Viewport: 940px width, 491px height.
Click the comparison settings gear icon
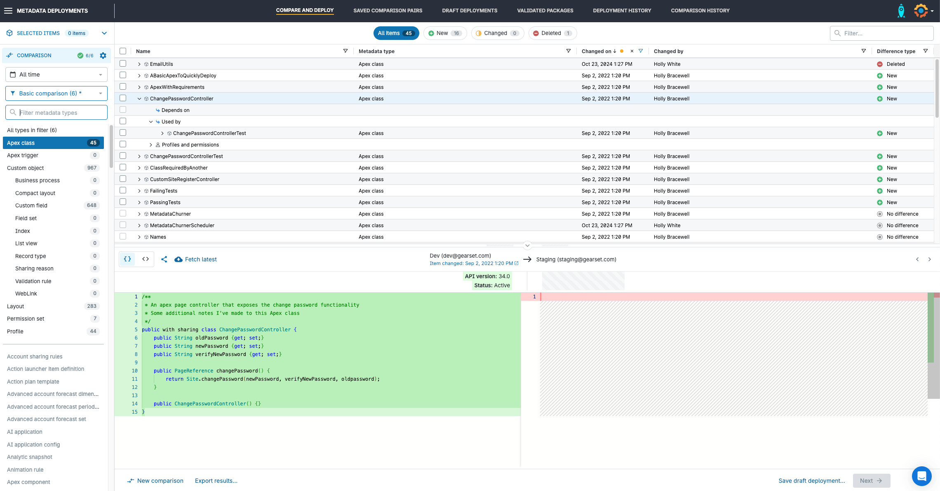[x=103, y=56]
